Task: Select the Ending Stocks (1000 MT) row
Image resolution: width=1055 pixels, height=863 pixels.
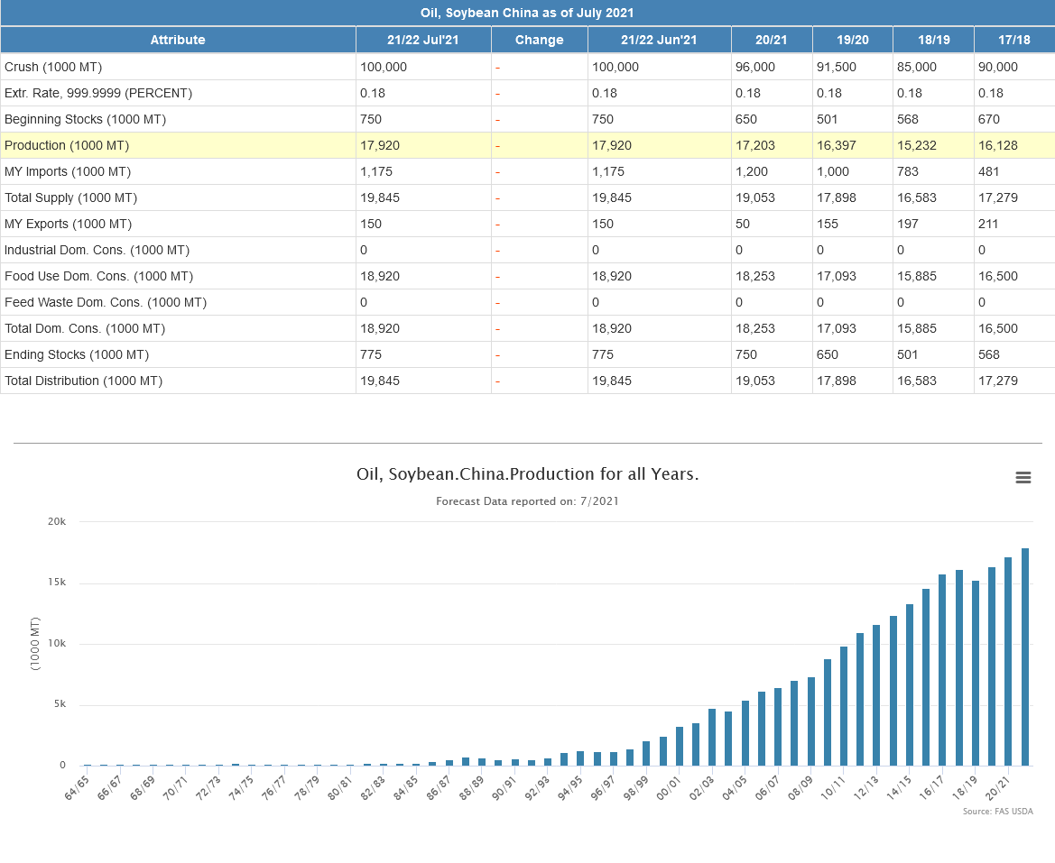Action: click(x=77, y=354)
